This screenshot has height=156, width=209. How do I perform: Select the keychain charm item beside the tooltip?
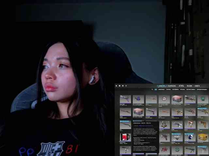pyautogui.click(x=164, y=124)
